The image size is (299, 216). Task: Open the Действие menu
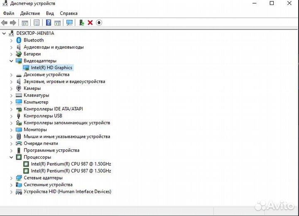coord(30,13)
